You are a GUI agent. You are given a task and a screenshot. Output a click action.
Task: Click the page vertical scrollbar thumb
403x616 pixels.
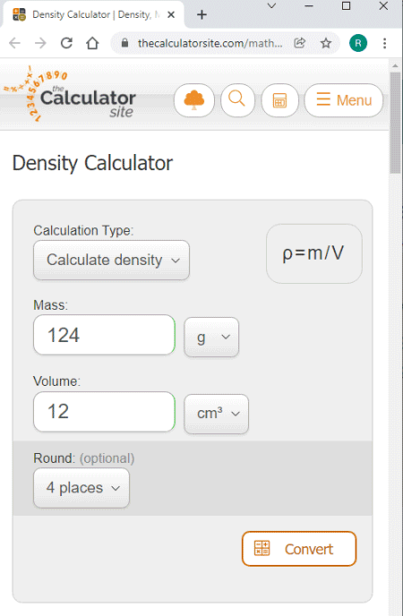395,122
